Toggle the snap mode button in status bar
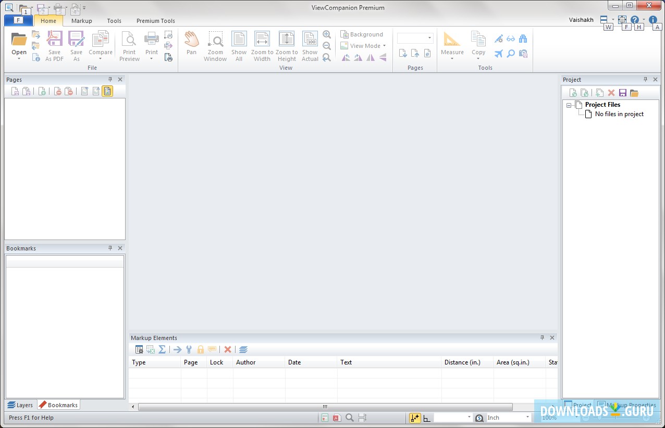The image size is (665, 428). tap(415, 418)
